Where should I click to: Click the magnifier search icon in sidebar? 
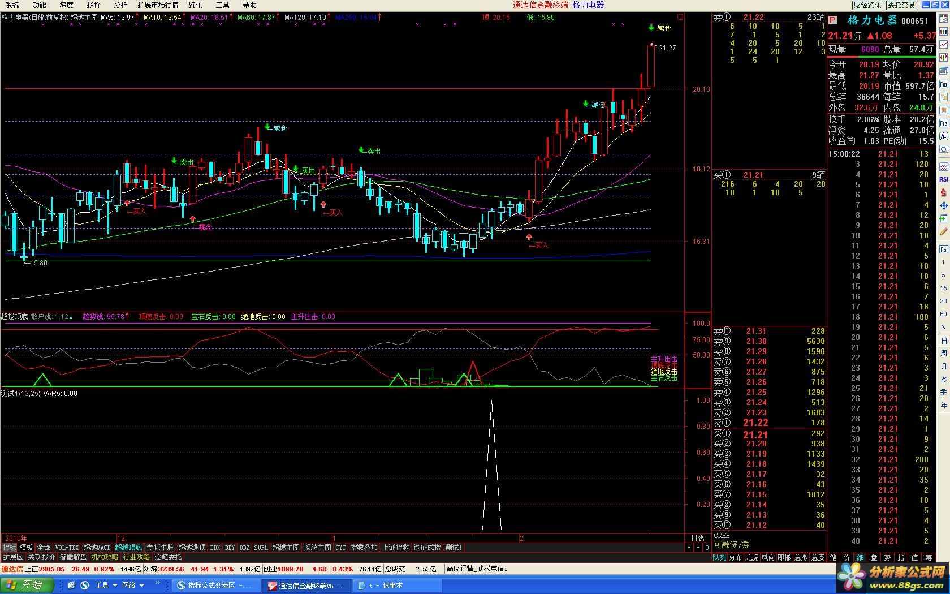point(944,149)
